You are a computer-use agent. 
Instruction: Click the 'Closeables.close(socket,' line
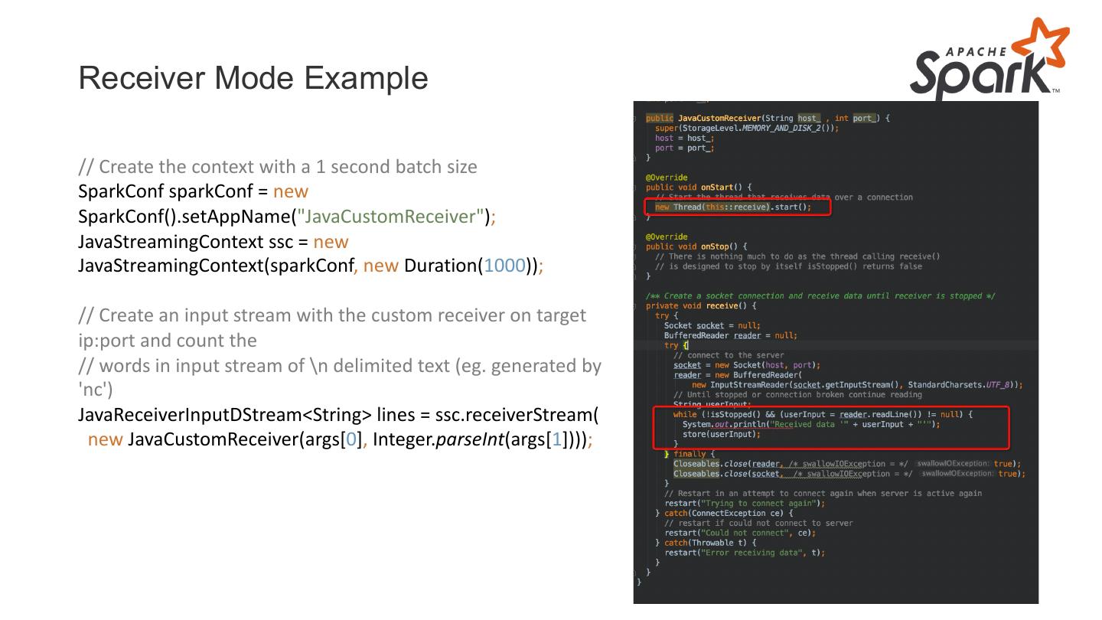tap(849, 474)
